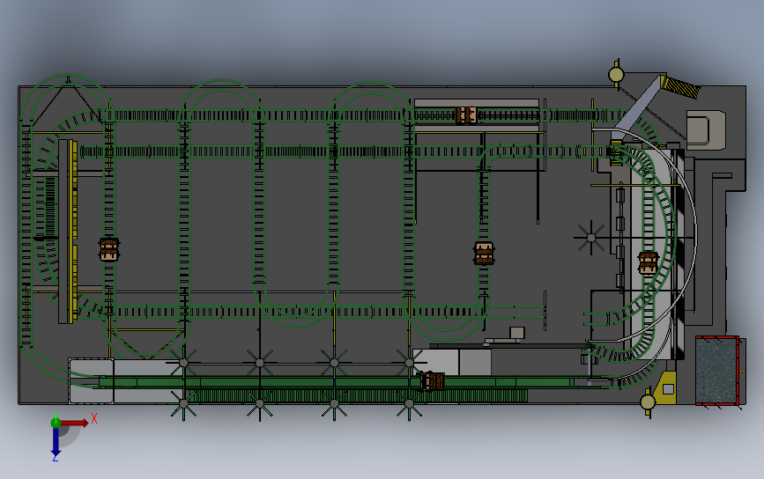Click the red X axis arrow of the triad
The image size is (764, 479).
tap(74, 423)
